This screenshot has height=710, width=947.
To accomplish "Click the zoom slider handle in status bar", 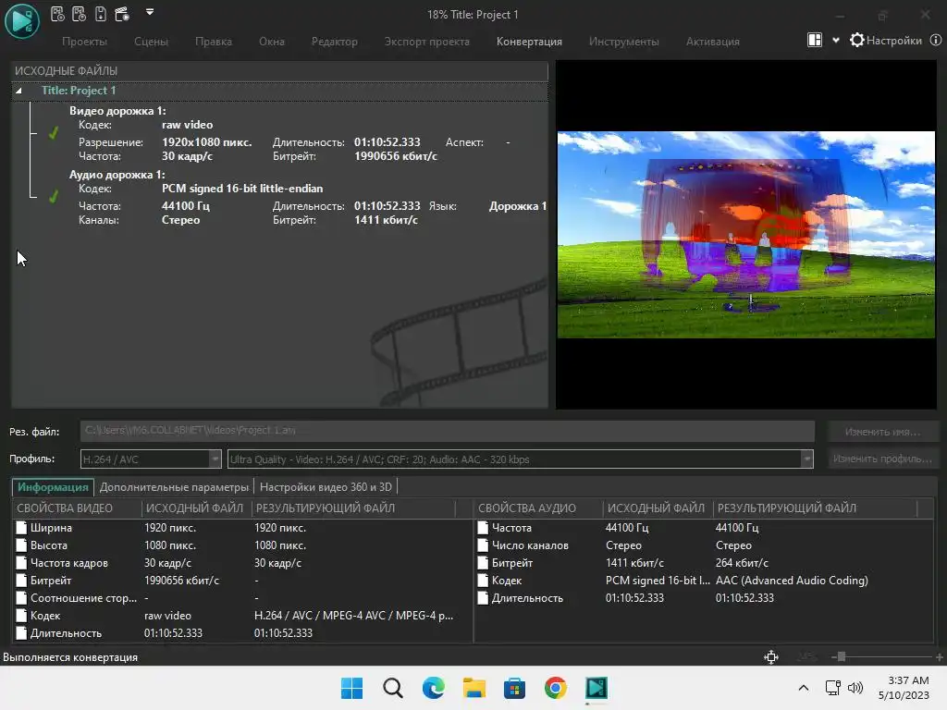I will tap(842, 657).
